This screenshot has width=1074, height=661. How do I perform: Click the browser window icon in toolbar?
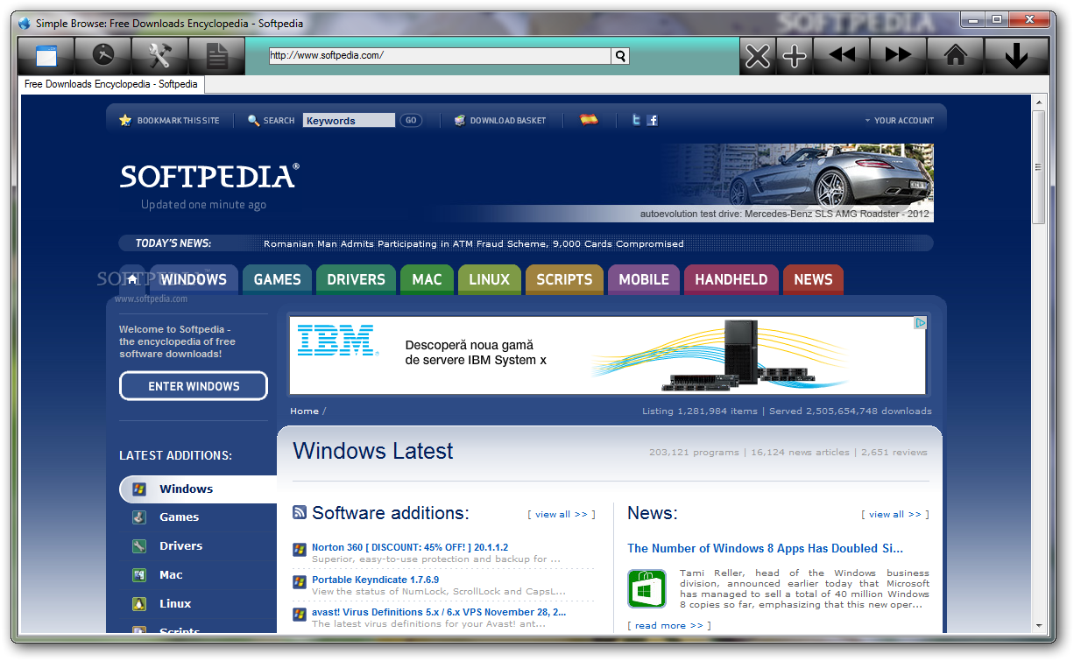[x=46, y=56]
